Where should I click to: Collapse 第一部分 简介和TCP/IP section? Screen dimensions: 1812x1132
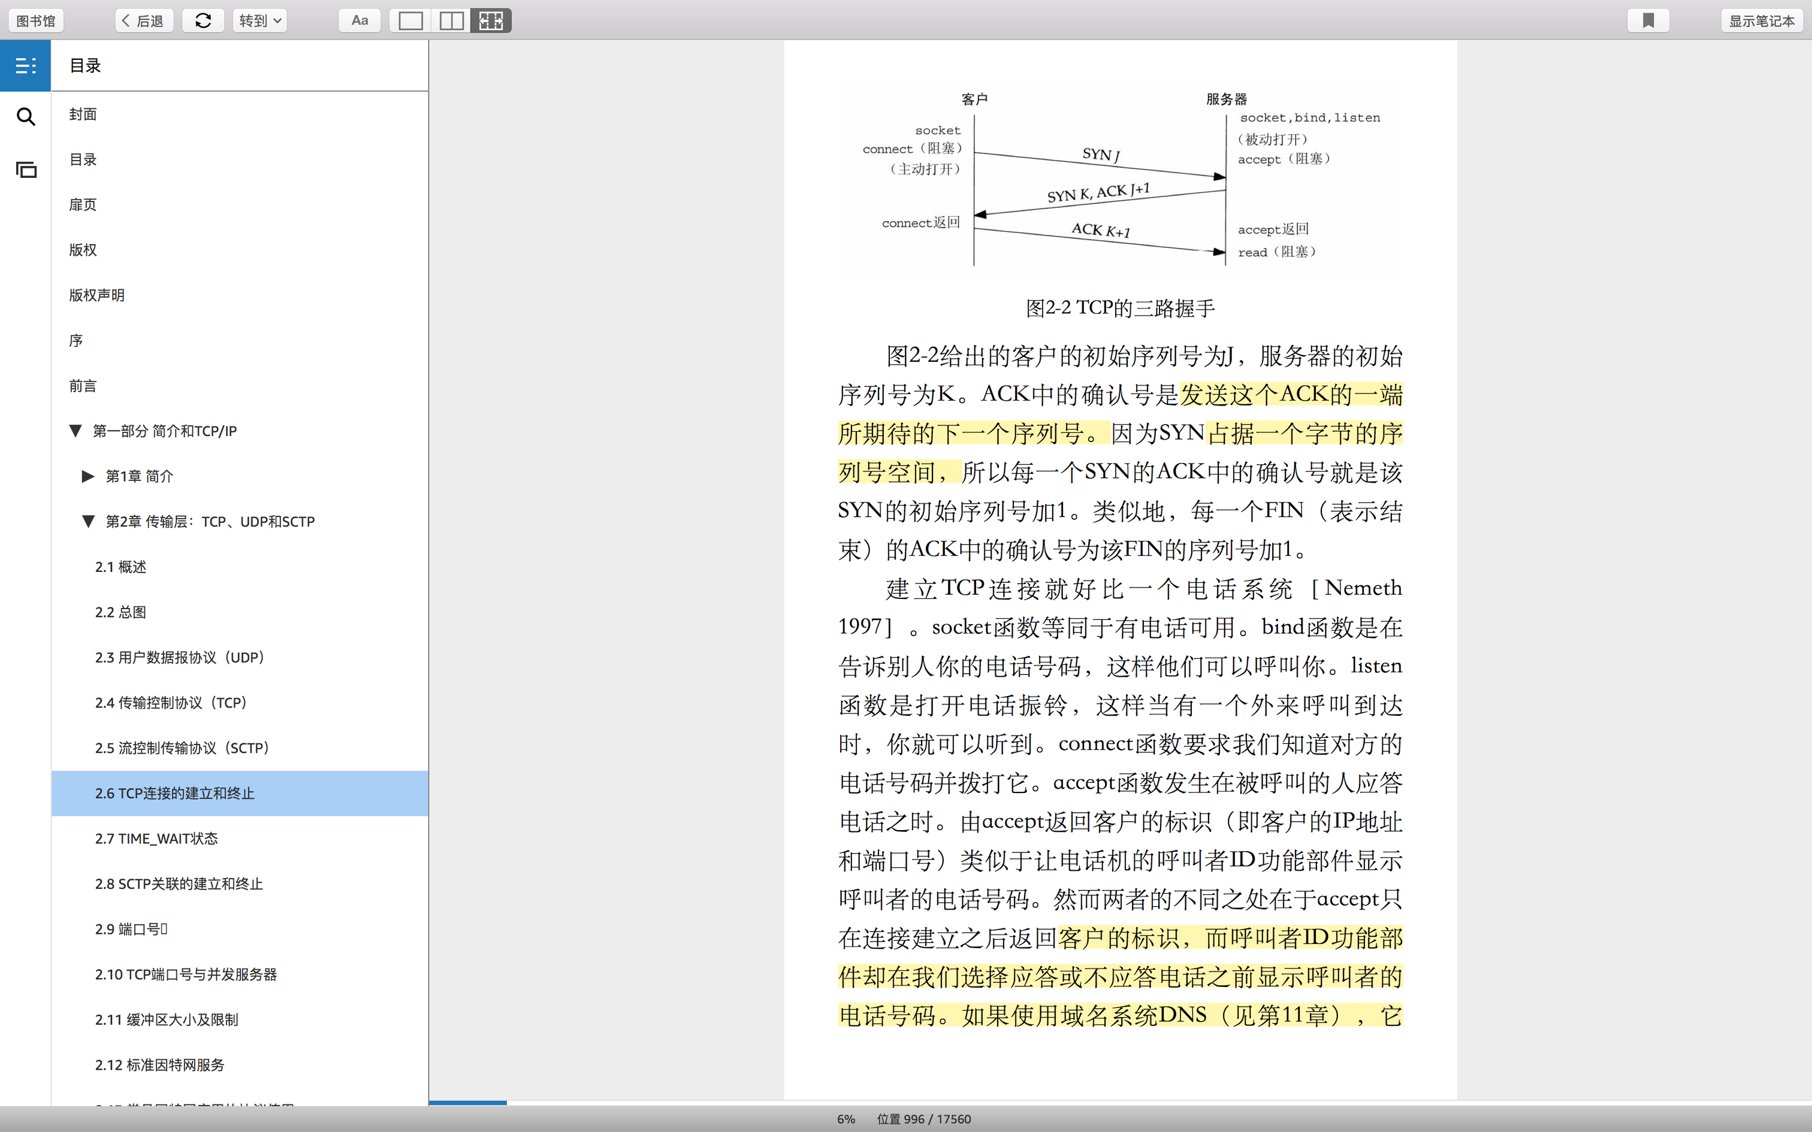coord(75,431)
